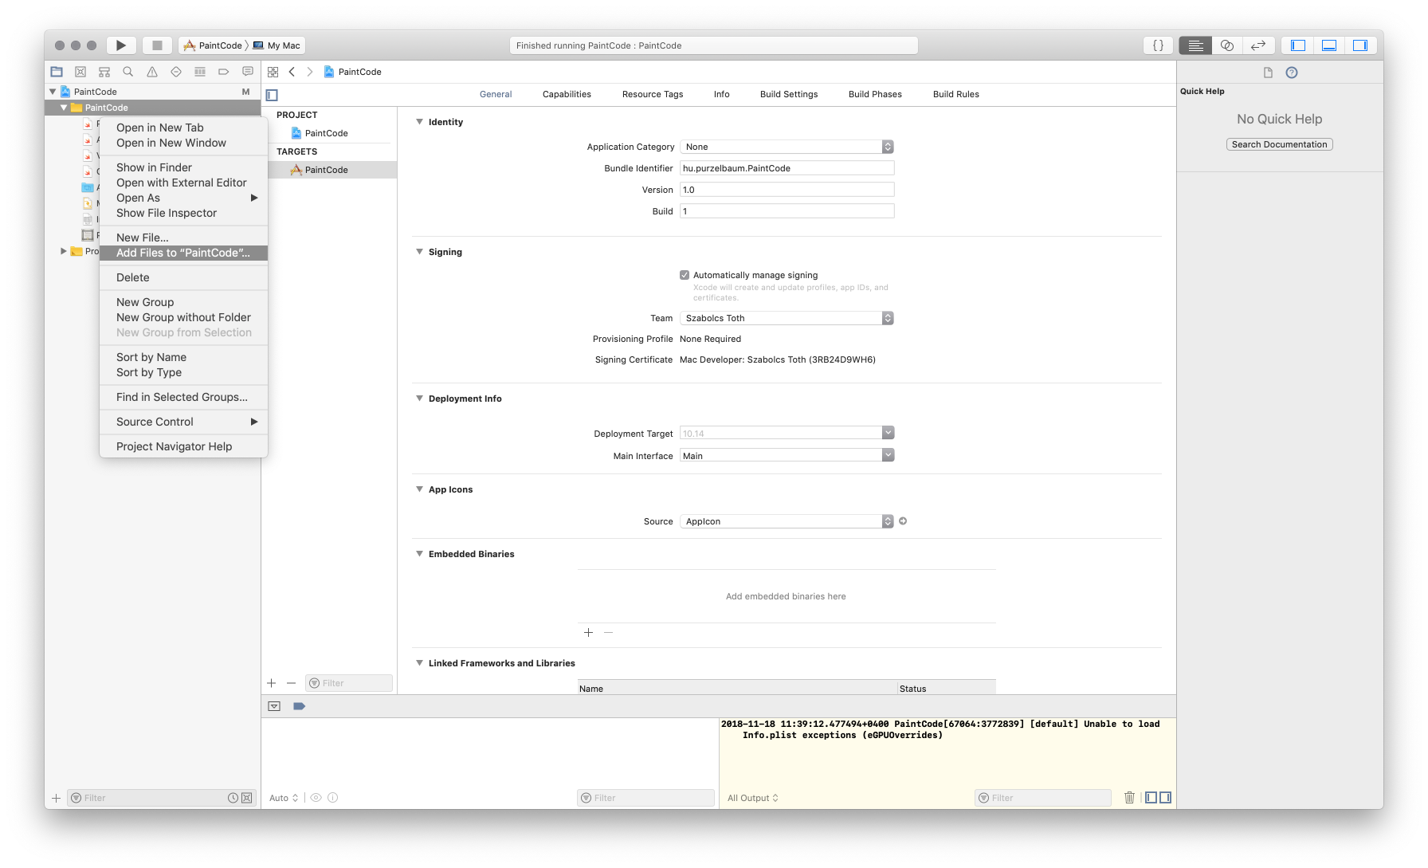Click the app icon source arrow button

point(903,521)
